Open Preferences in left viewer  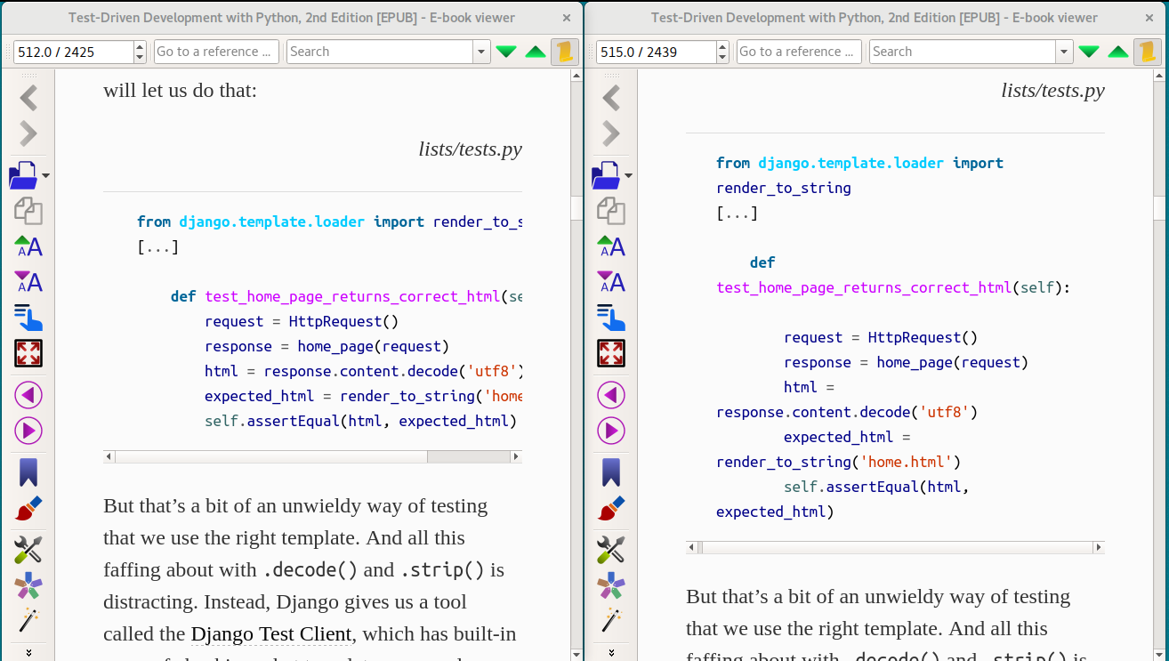pos(28,550)
